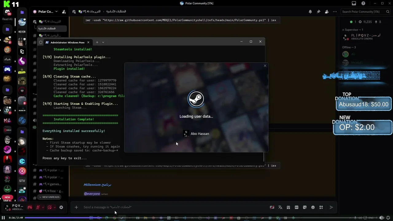Viewport: 393px width, 221px height.
Task: Open new tab in PowerShell window
Action: click(x=97, y=42)
